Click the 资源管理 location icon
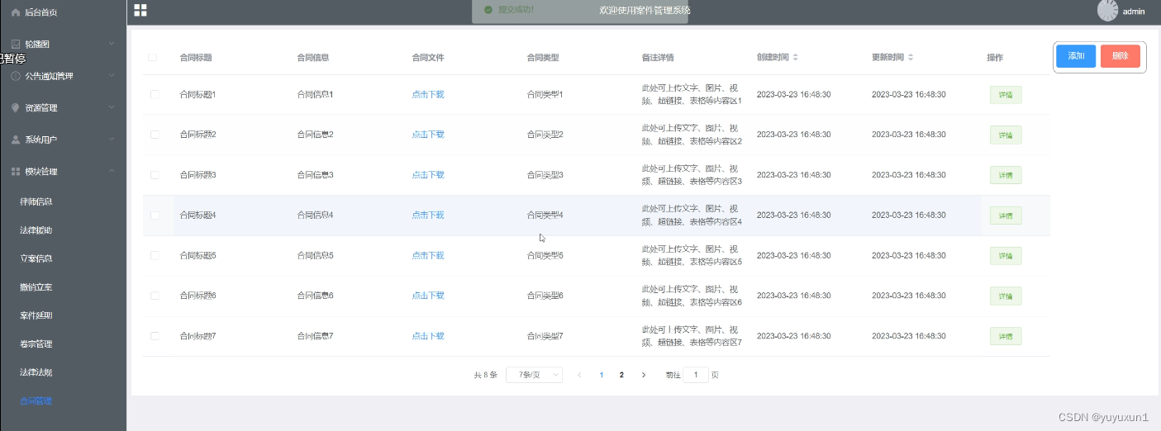The width and height of the screenshot is (1161, 431). [x=16, y=108]
